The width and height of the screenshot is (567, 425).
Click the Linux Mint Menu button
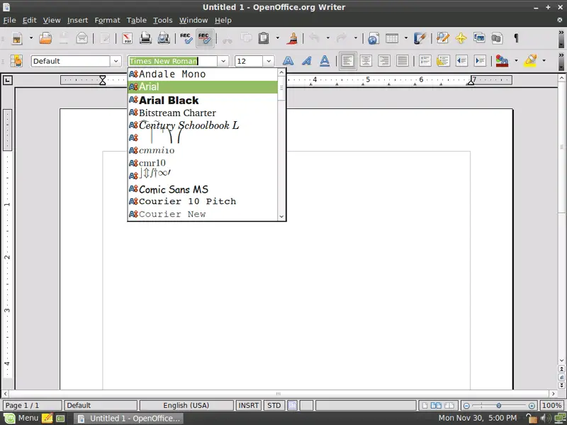[x=21, y=418]
